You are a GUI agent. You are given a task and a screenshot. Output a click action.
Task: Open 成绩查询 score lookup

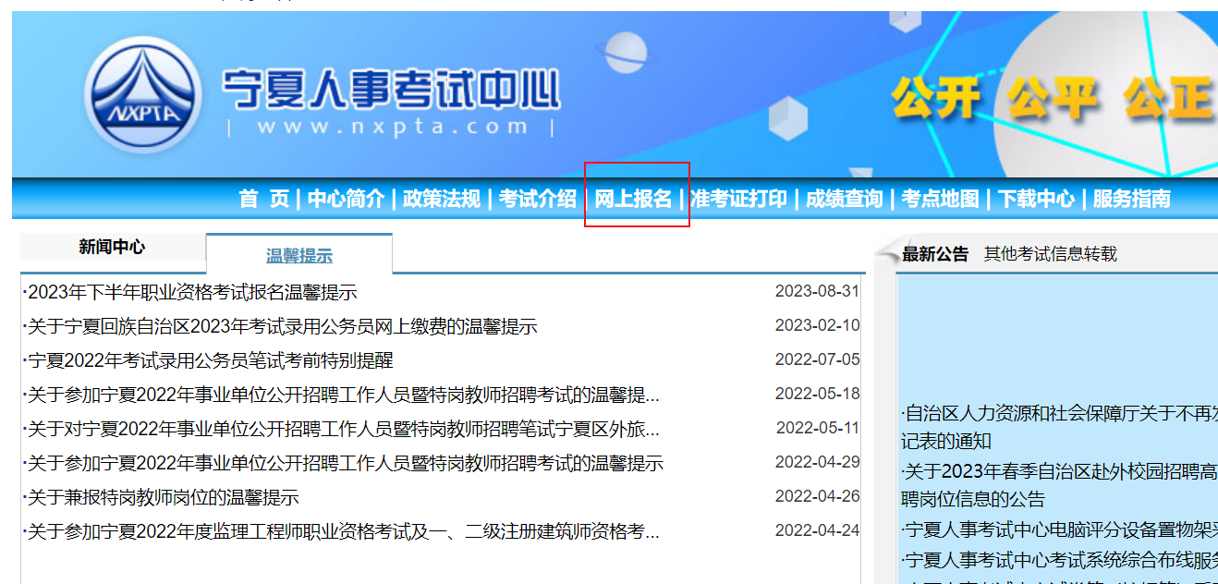[x=845, y=199]
